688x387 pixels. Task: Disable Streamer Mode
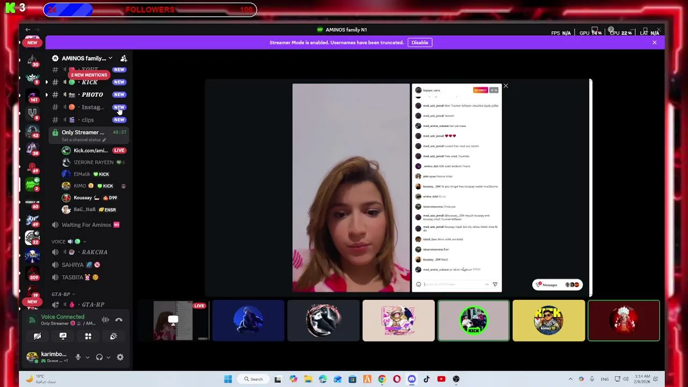[x=420, y=42]
